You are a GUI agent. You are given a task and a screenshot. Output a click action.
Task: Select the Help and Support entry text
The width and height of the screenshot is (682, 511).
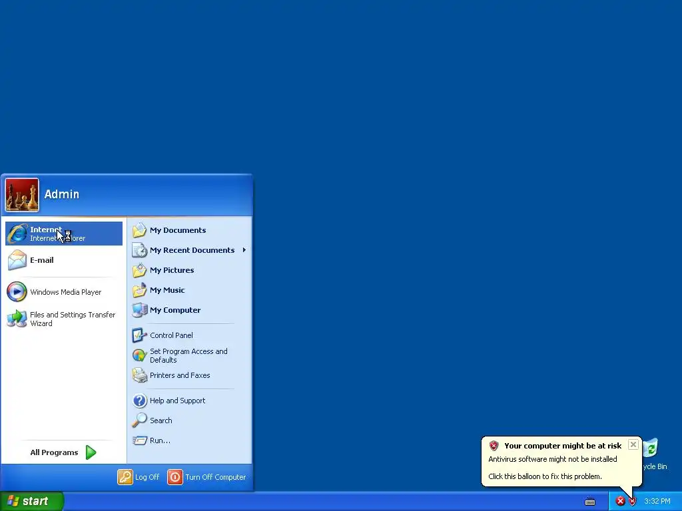tap(177, 401)
